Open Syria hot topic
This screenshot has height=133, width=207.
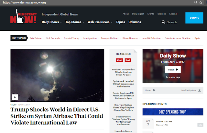(x=197, y=38)
